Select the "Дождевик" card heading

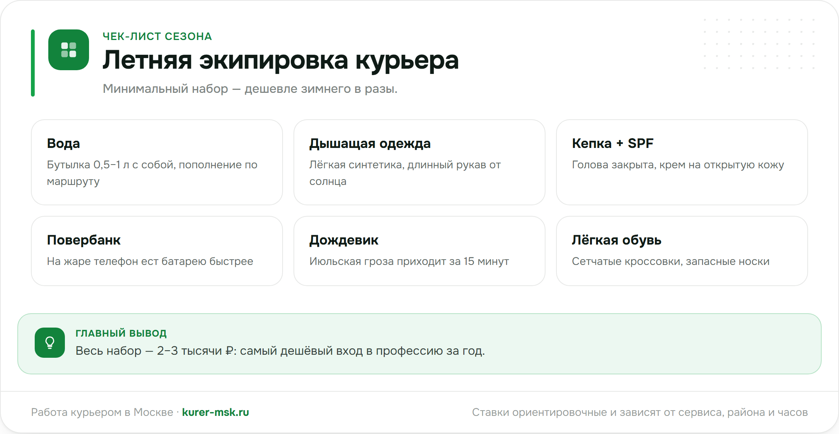pyautogui.click(x=344, y=240)
